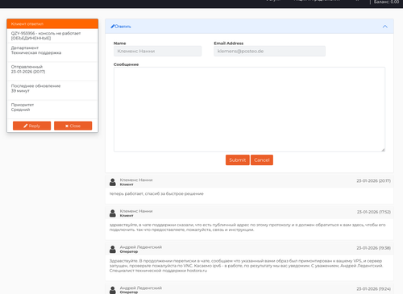Click the submitted date 23-01-2026 (20:17) in sidebar

point(28,72)
